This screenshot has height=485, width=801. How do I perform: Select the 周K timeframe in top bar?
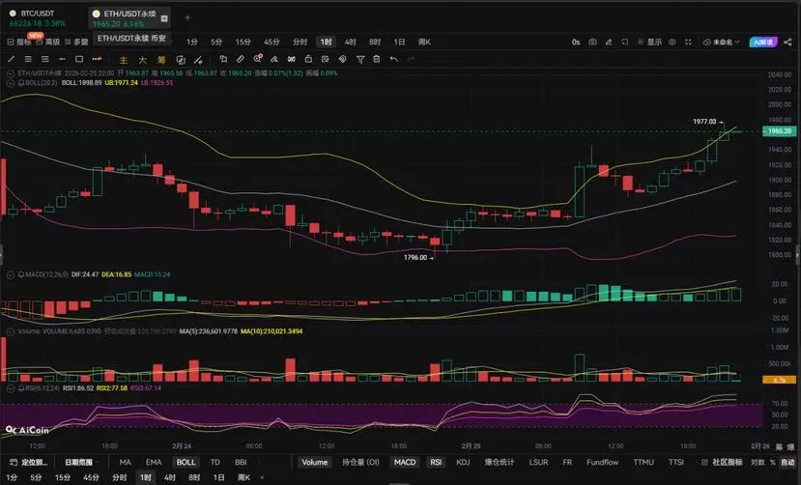(x=424, y=42)
